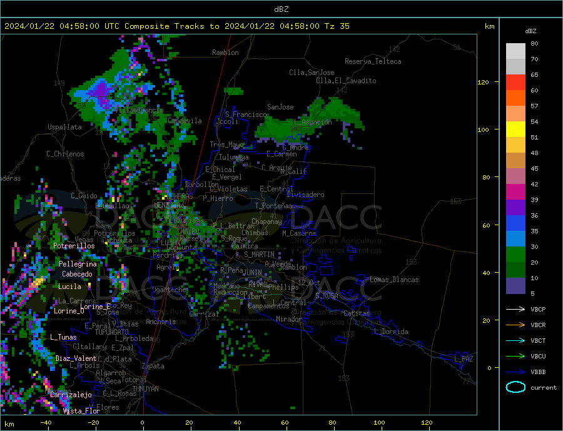Click the 'Villavicencio' map label
Screen dimensions: 563x431
pyautogui.click(x=139, y=110)
